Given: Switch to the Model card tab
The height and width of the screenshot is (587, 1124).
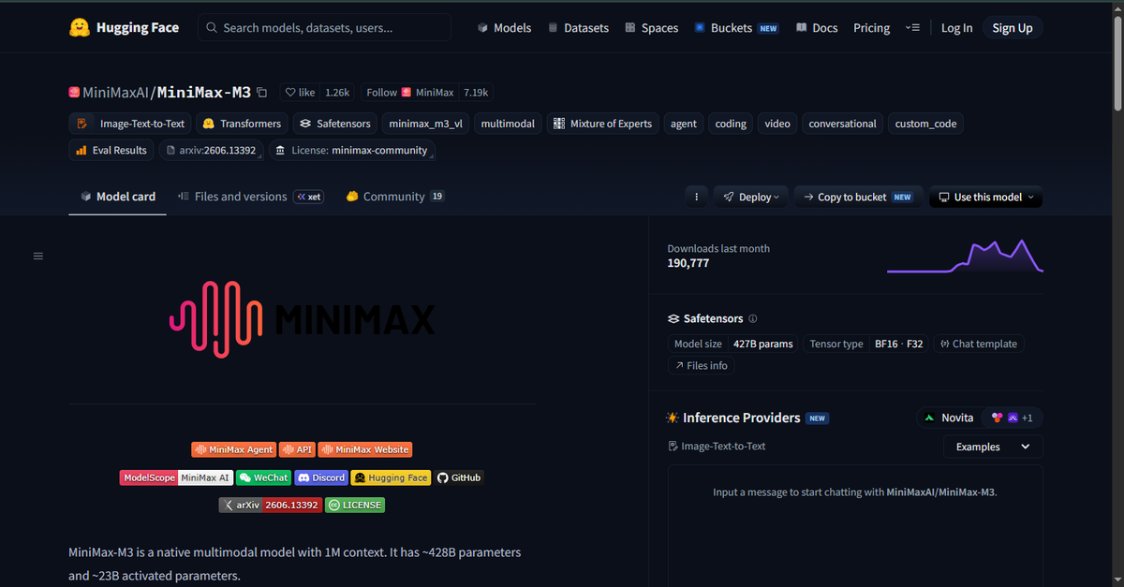Looking at the screenshot, I should (118, 197).
